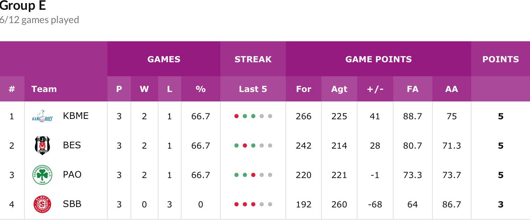Click the AA column header
Viewport: 530px width, 220px height.
[452, 89]
